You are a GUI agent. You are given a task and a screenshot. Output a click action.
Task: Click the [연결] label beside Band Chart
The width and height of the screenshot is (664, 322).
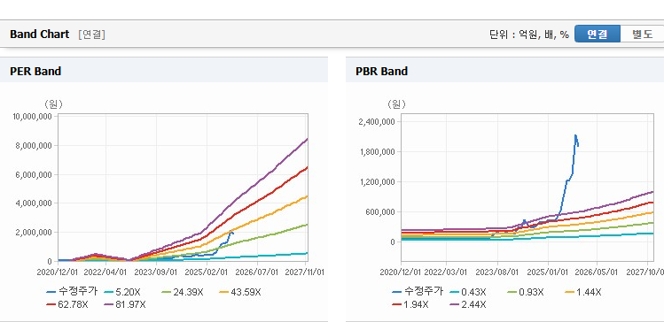tap(91, 34)
